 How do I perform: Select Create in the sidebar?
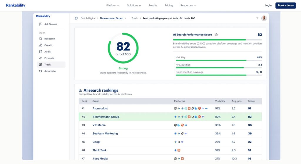51,45
